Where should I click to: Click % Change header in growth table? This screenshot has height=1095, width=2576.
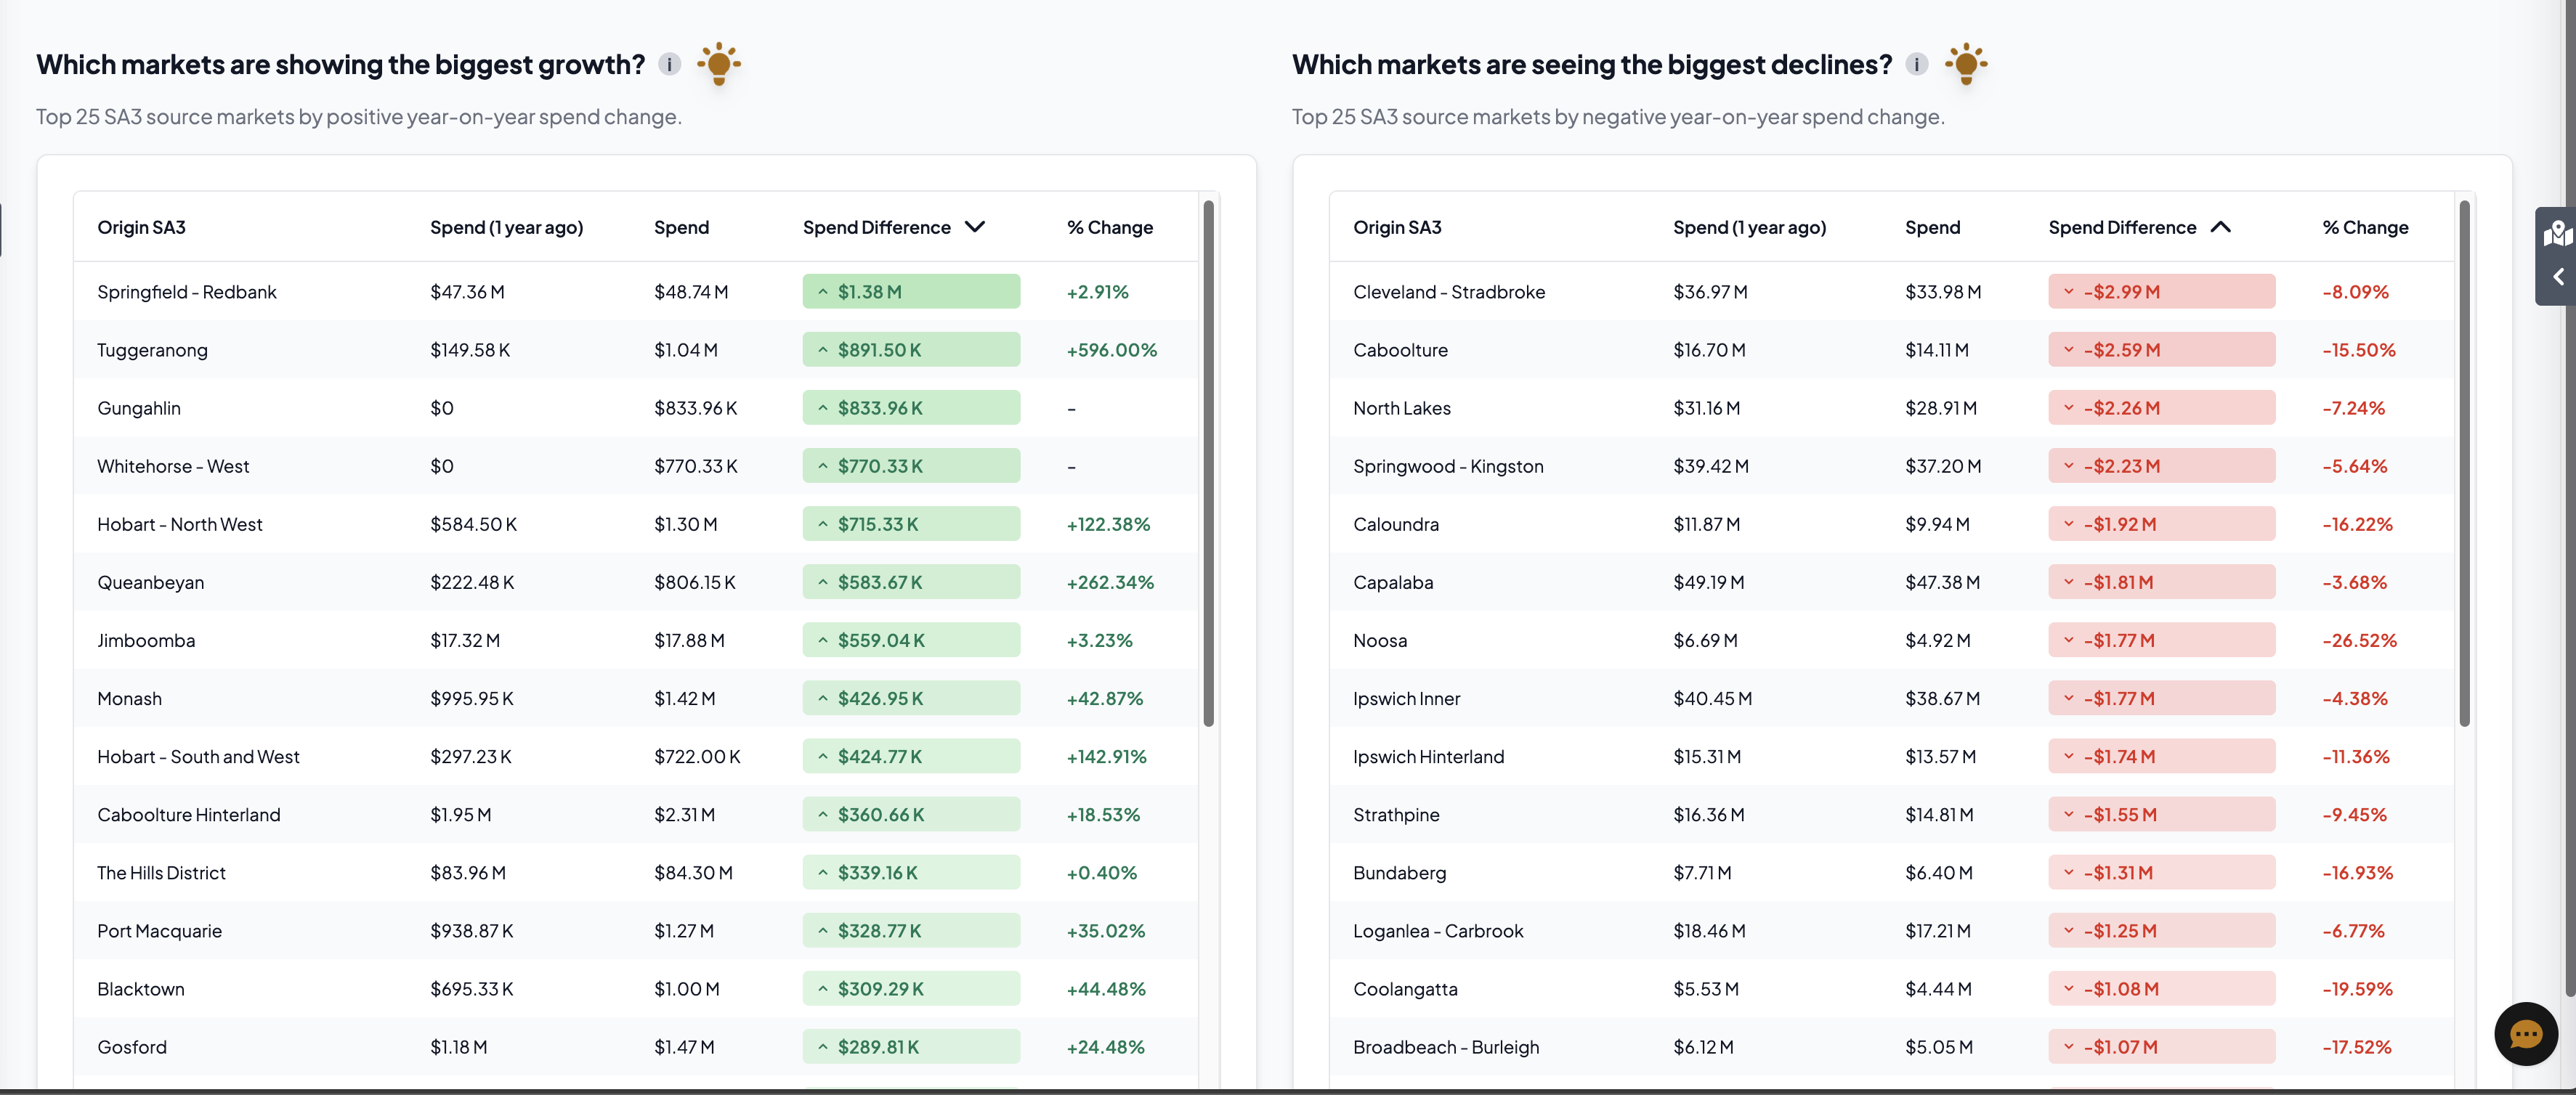(x=1109, y=227)
